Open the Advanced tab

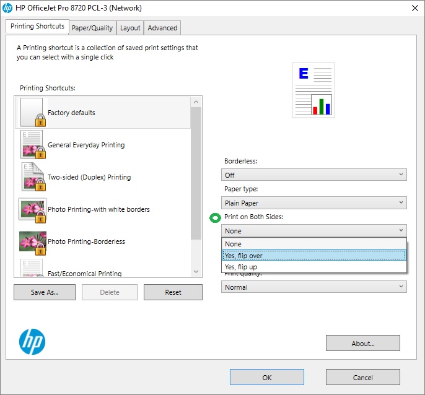[162, 28]
